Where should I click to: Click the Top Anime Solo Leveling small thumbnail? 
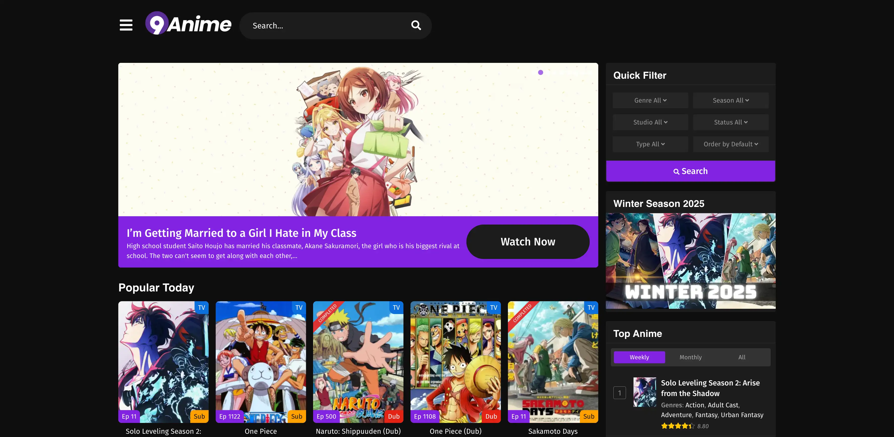pyautogui.click(x=645, y=392)
